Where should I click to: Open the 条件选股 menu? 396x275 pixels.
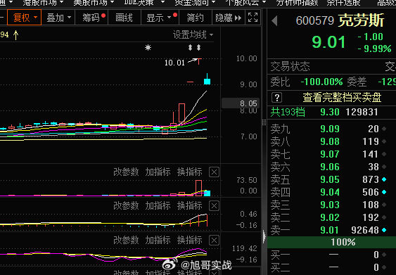[343, 3]
